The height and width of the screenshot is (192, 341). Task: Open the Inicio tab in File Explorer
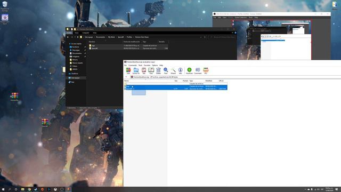pyautogui.click(x=77, y=33)
